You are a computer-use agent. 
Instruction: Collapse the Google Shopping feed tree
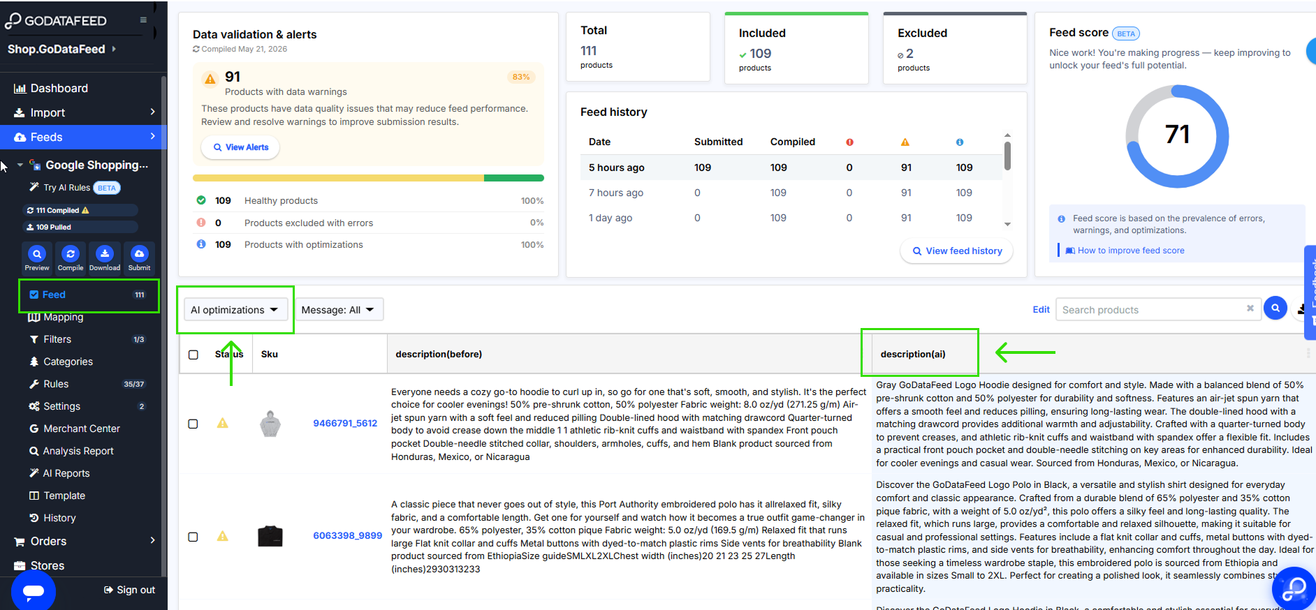[20, 165]
